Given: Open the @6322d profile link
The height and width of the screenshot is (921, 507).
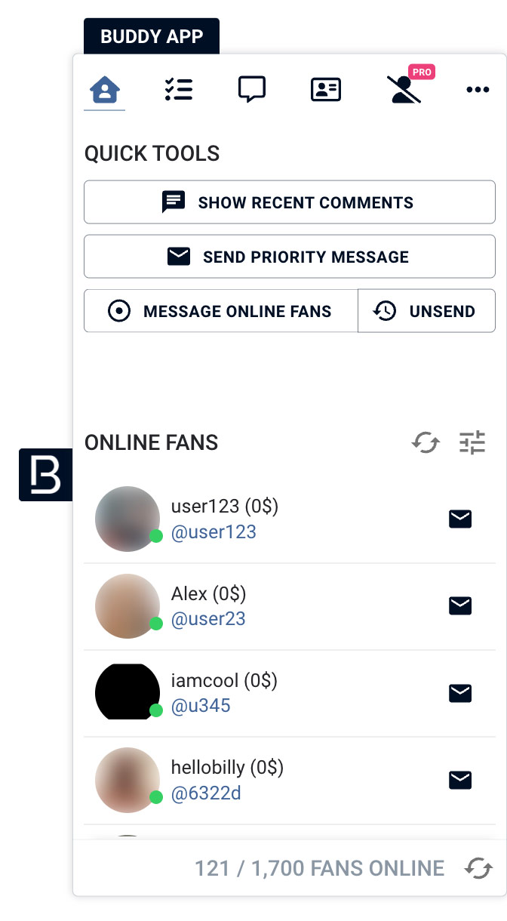Looking at the screenshot, I should [x=206, y=793].
